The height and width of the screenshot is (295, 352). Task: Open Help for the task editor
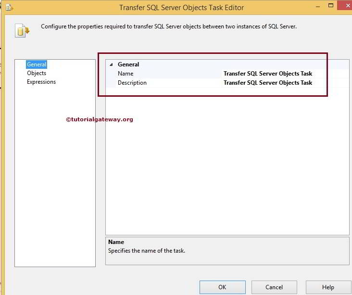coord(328,287)
